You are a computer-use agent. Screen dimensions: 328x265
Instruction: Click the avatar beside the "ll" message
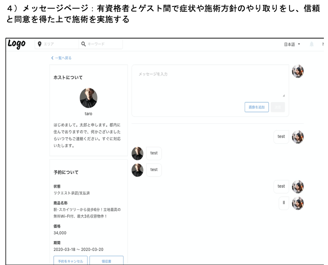click(298, 203)
